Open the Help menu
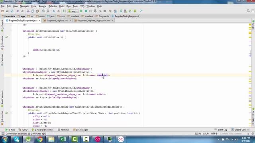 tap(99, 6)
